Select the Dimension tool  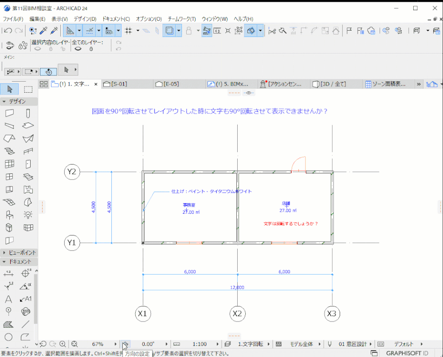[8, 273]
